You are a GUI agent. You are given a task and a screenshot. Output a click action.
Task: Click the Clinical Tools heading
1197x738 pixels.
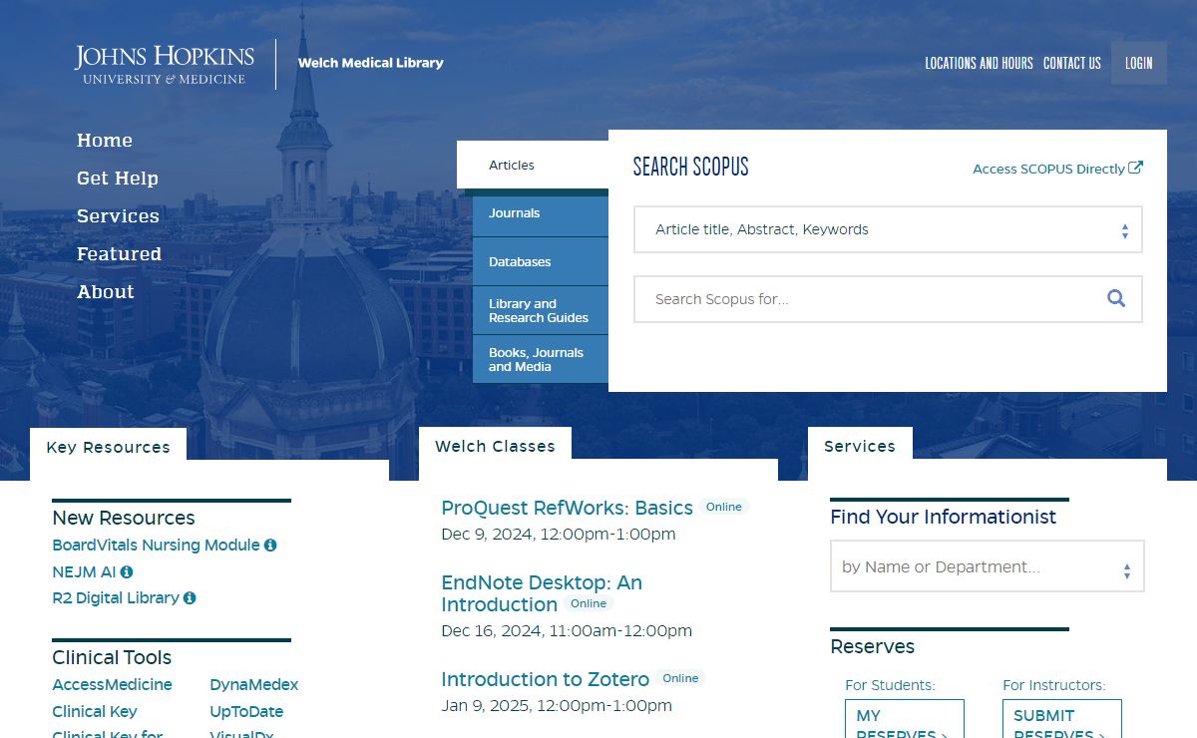point(112,657)
